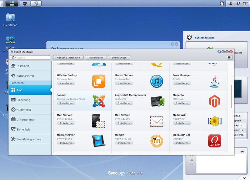Screen dimensions: 250x180
Task: Open Einstellungen in Paket-Zentrum
Action: [x=119, y=58]
